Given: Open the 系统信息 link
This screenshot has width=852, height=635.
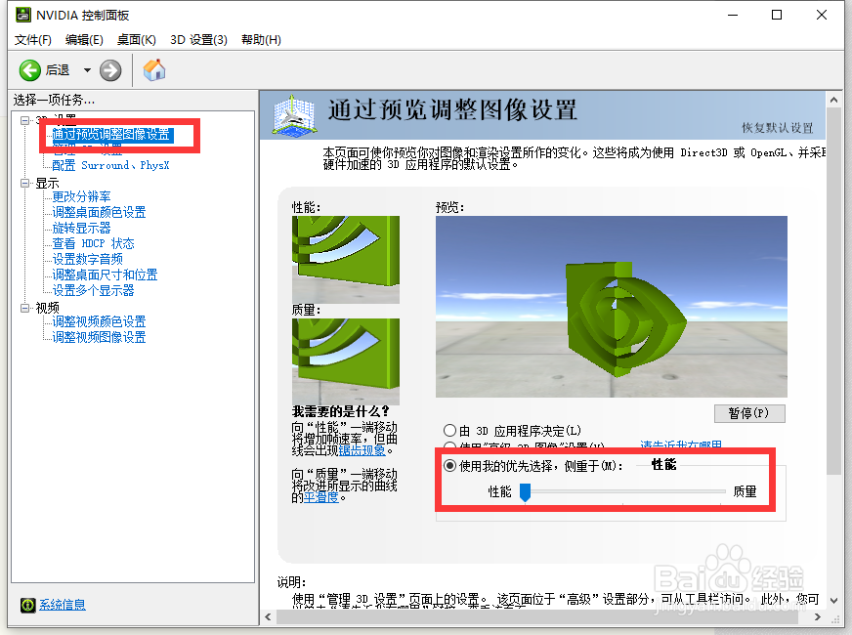Looking at the screenshot, I should tap(62, 605).
